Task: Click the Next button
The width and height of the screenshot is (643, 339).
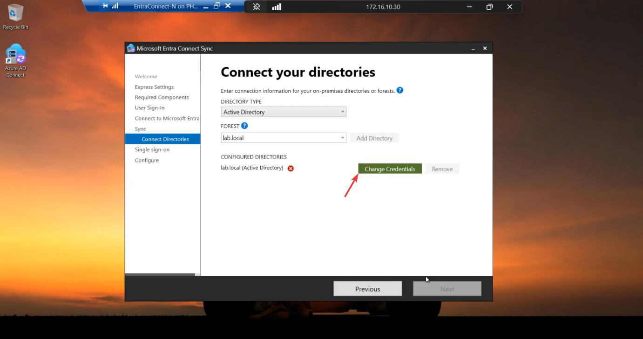Action: point(447,289)
